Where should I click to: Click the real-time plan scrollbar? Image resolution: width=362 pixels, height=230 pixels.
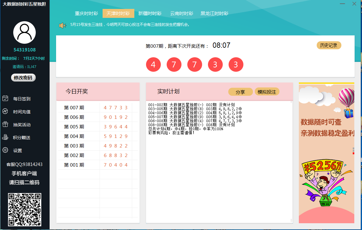click(x=291, y=162)
